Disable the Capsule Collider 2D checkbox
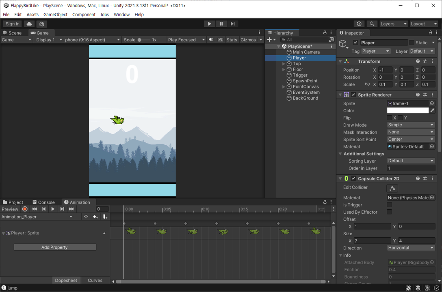The width and height of the screenshot is (442, 292). coord(353,178)
